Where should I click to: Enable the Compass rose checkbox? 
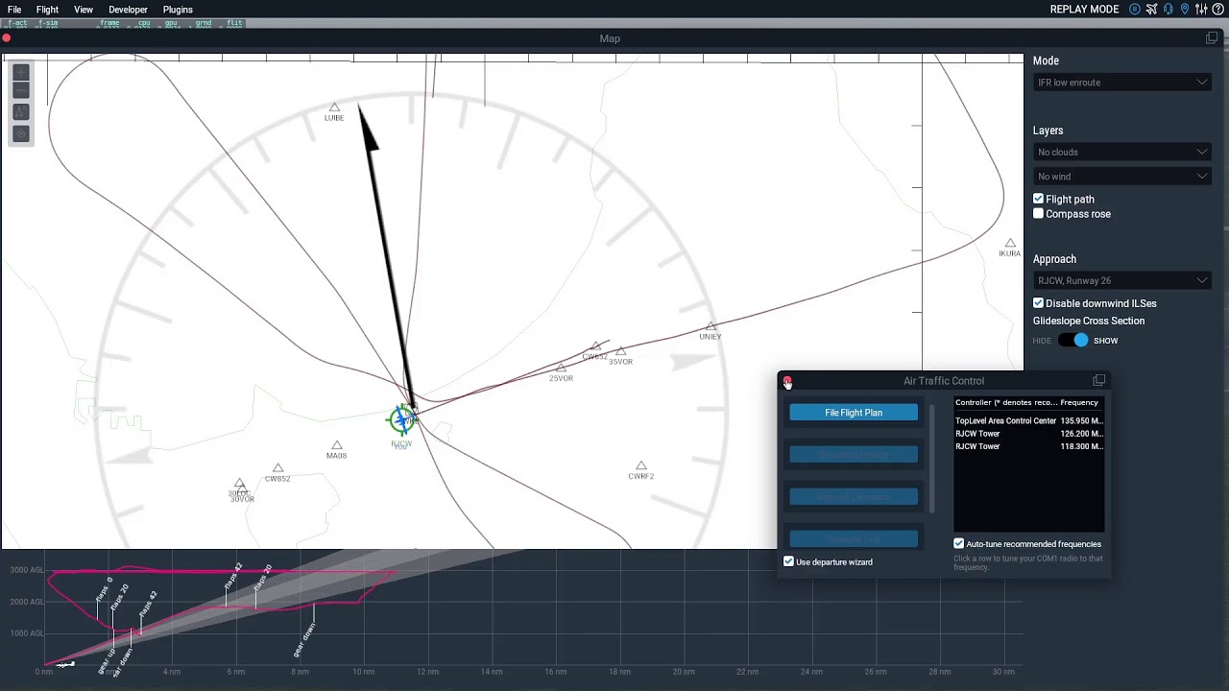point(1038,214)
